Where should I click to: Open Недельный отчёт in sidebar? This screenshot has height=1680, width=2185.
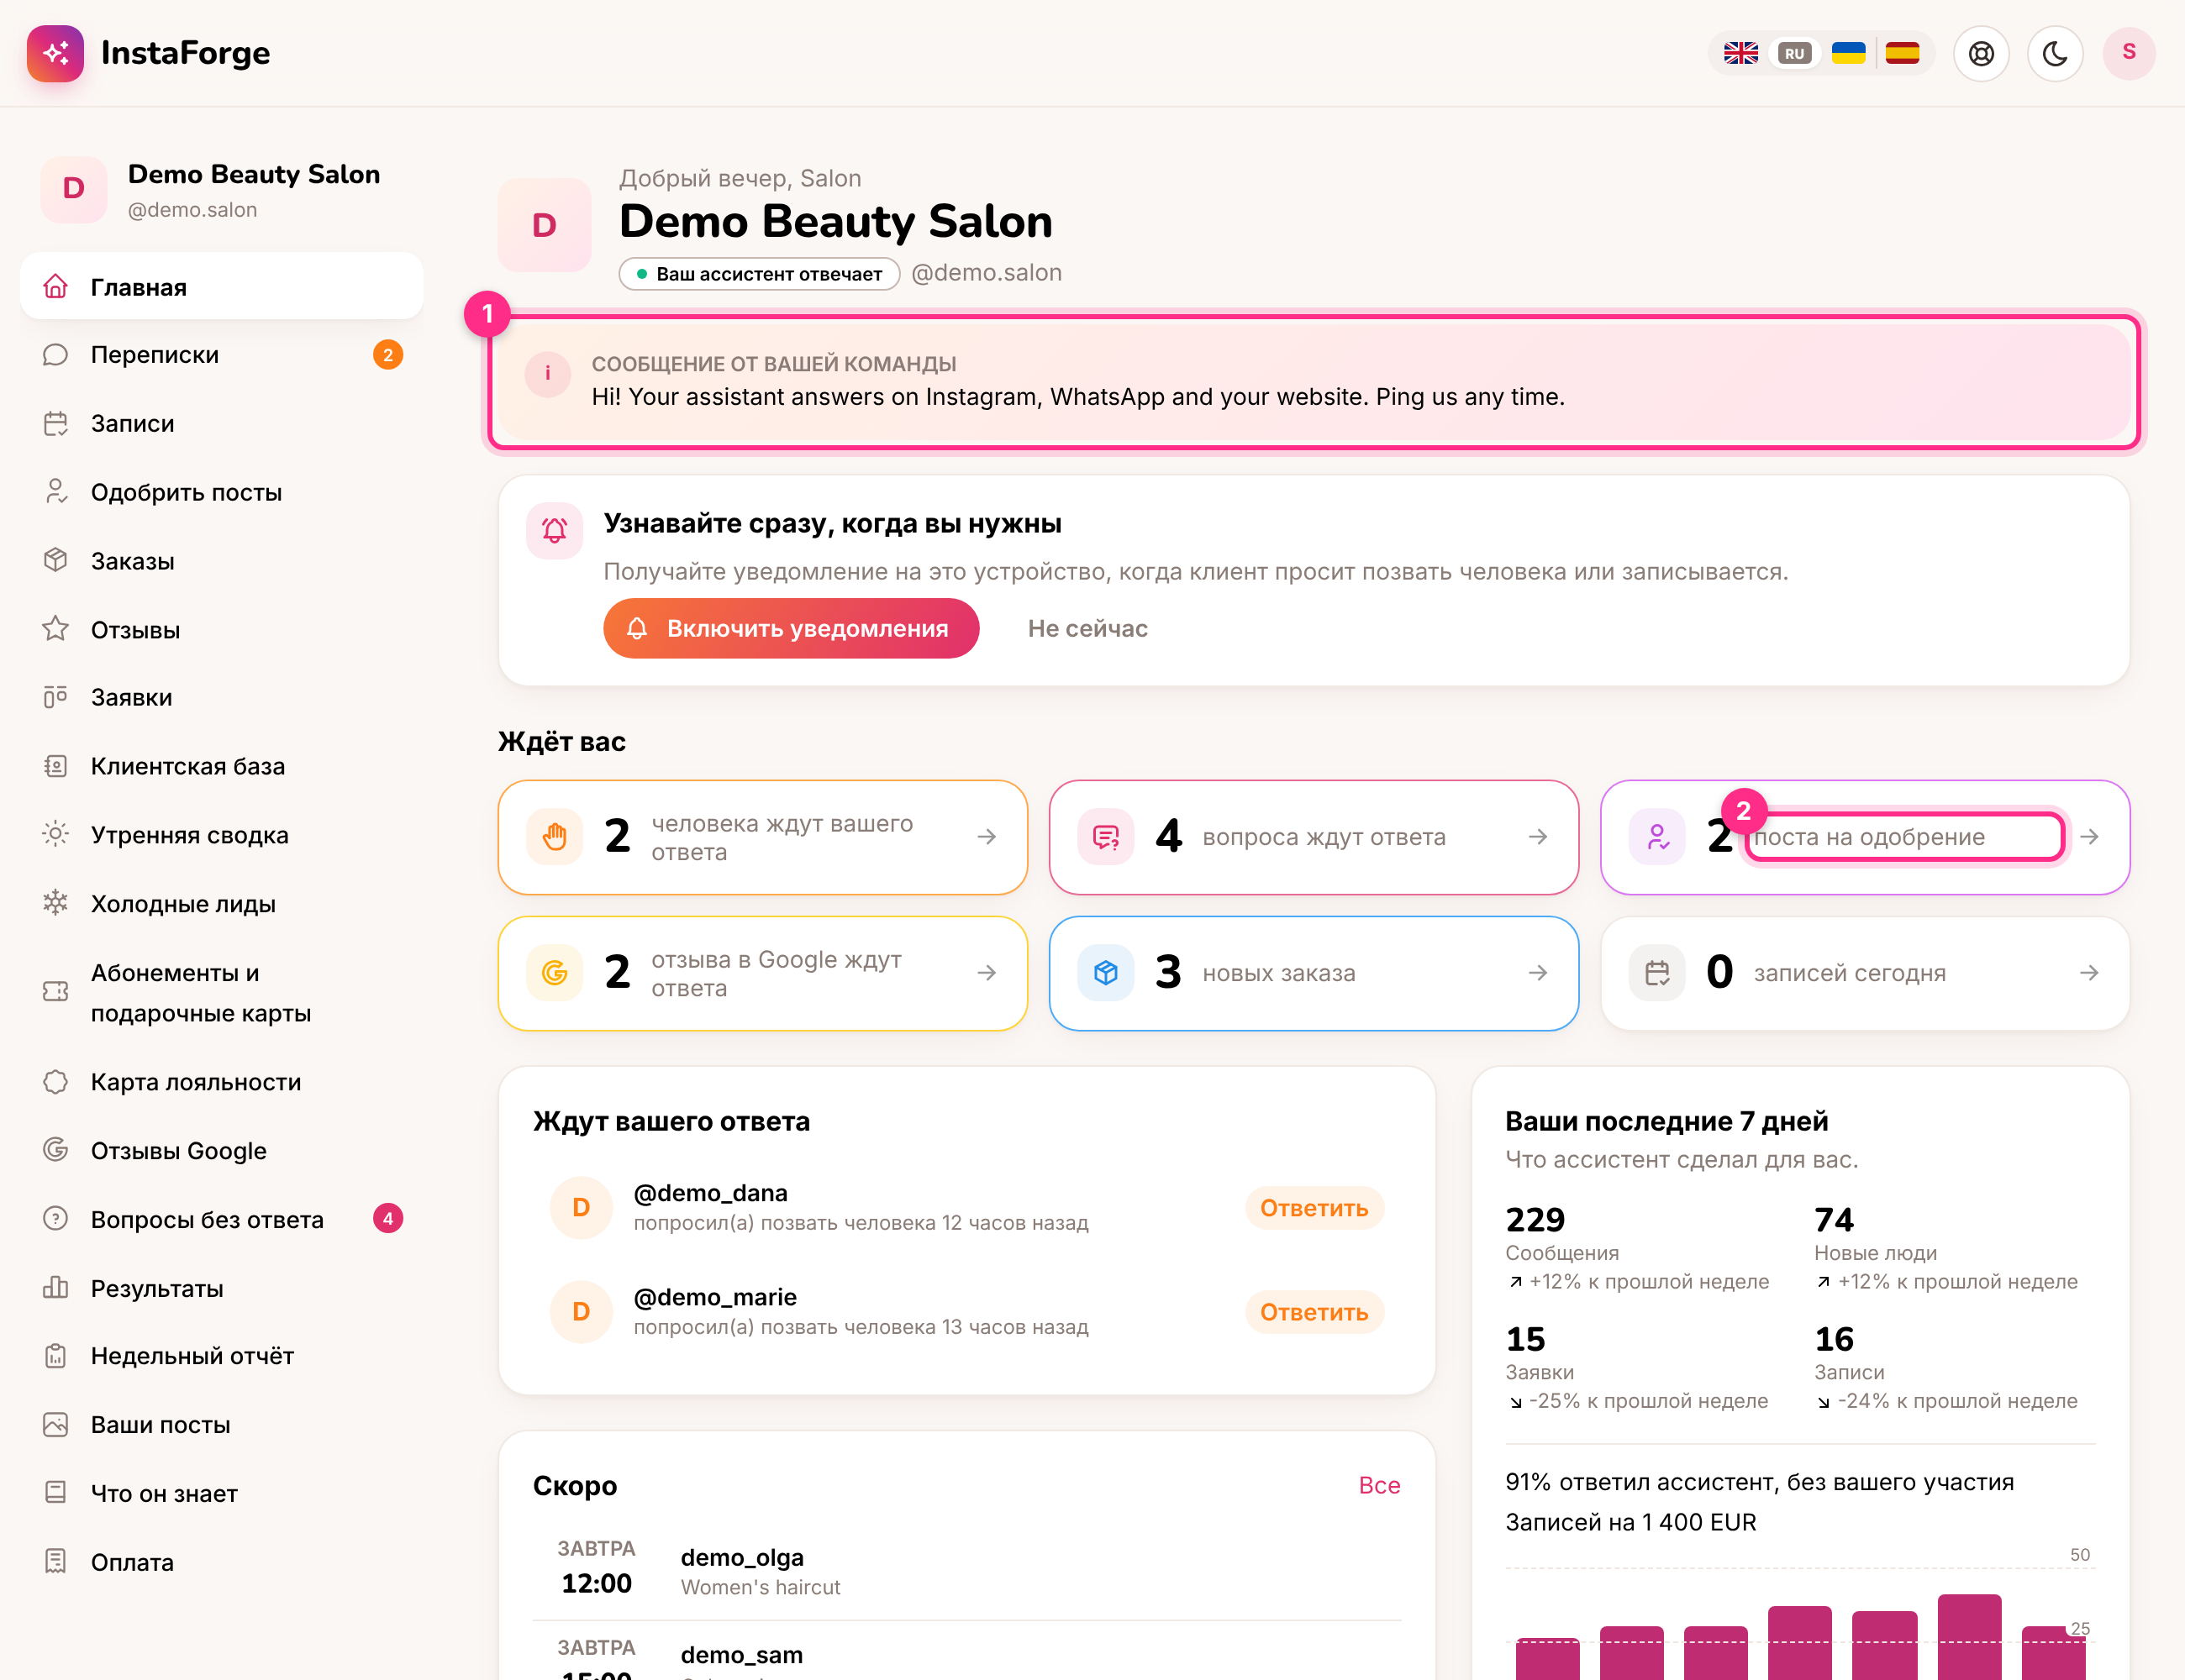point(221,1356)
